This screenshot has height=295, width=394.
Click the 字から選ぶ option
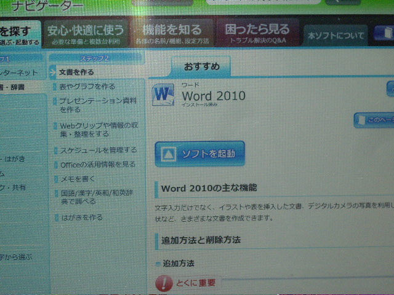(15, 257)
